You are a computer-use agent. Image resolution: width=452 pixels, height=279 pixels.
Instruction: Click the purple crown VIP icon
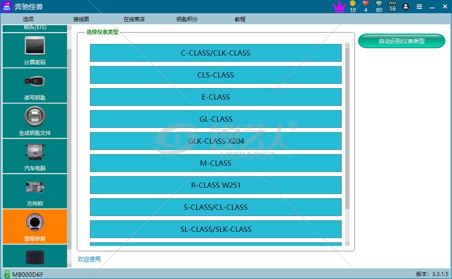339,7
